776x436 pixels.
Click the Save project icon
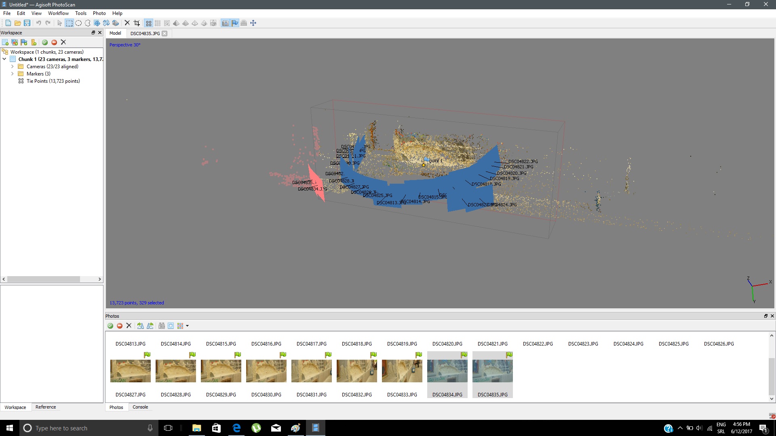(27, 23)
